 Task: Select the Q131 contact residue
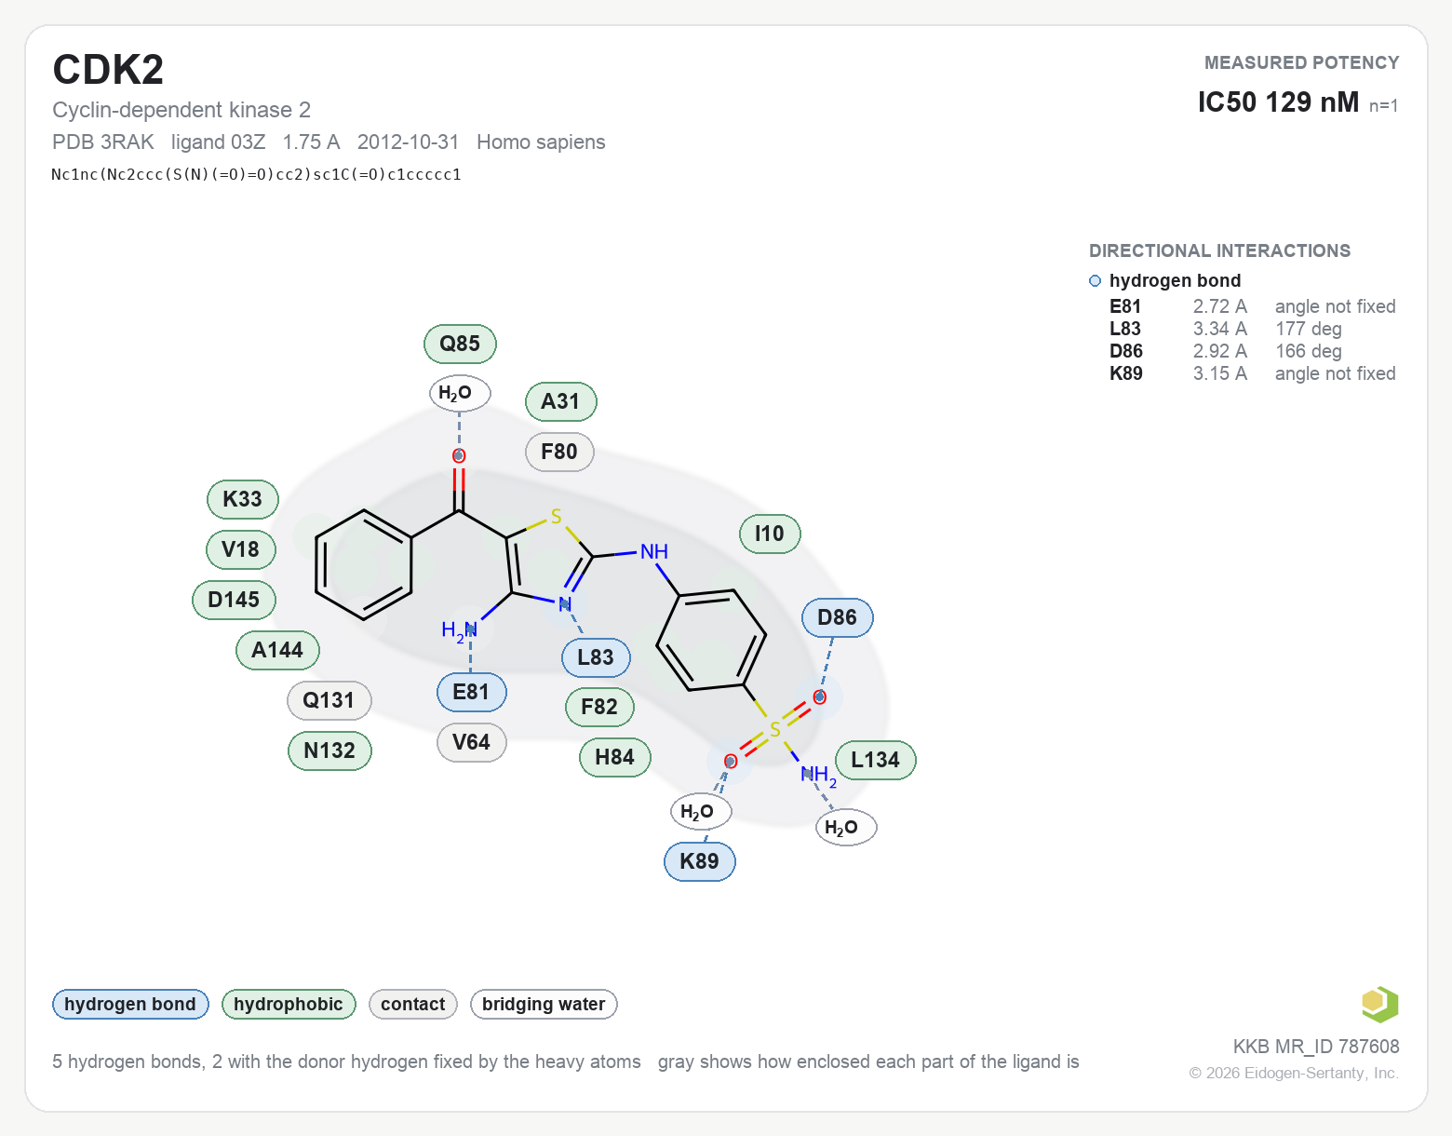point(329,700)
